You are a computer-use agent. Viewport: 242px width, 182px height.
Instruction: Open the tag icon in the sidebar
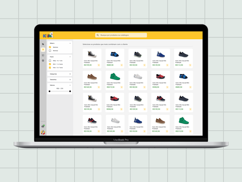coord(43,44)
